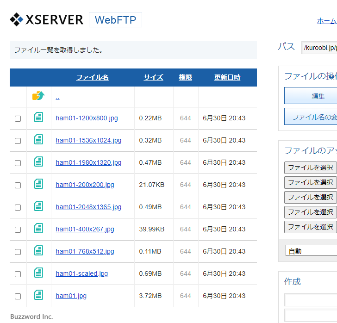This screenshot has width=337, height=323.
Task: Click the WebFTP title badge
Action: click(115, 20)
